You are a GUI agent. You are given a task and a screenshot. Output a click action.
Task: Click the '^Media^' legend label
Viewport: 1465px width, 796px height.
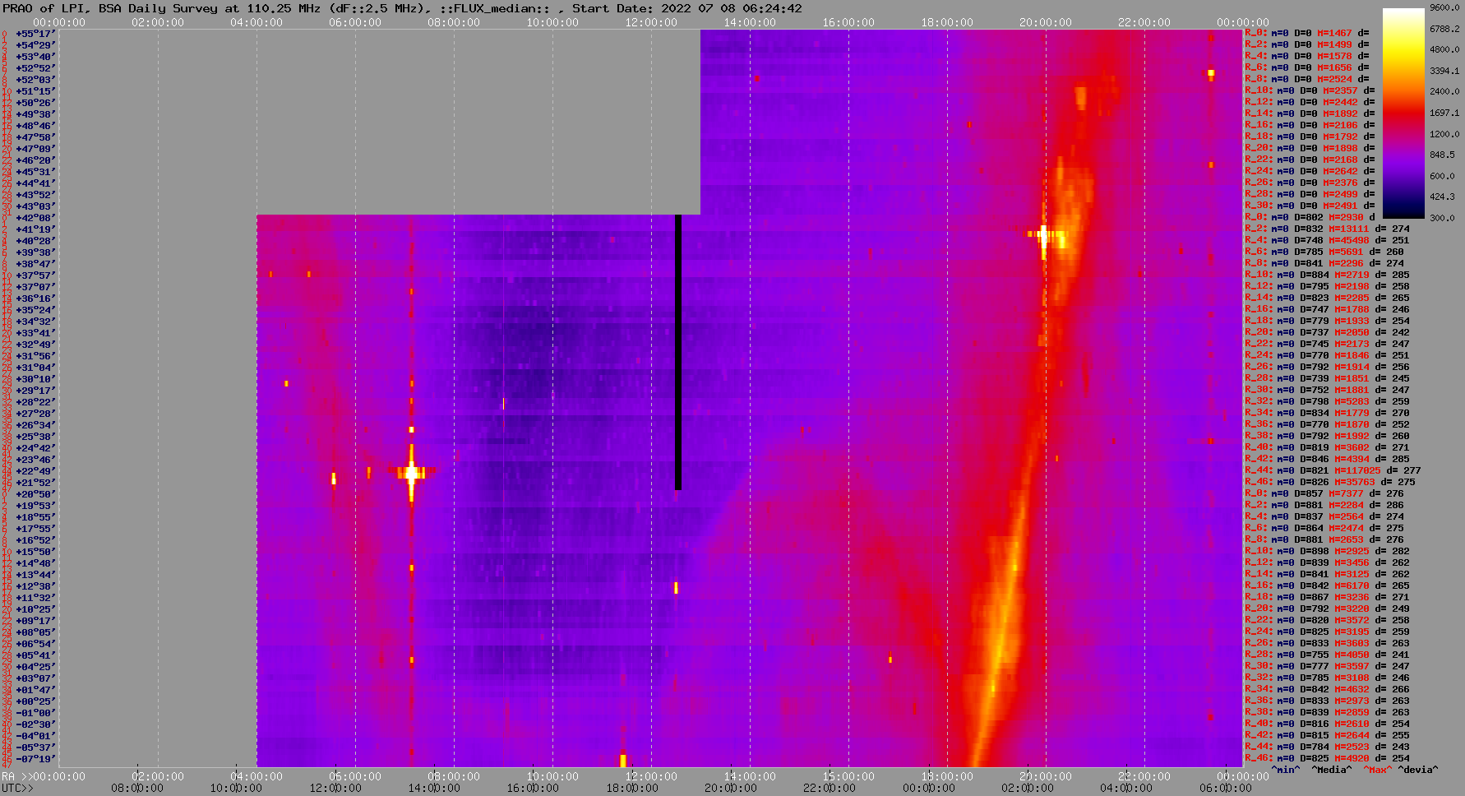(1332, 770)
